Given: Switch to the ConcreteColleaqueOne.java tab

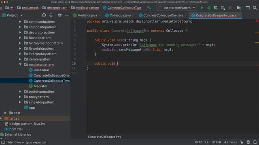Looking at the screenshot, I should [x=163, y=15].
